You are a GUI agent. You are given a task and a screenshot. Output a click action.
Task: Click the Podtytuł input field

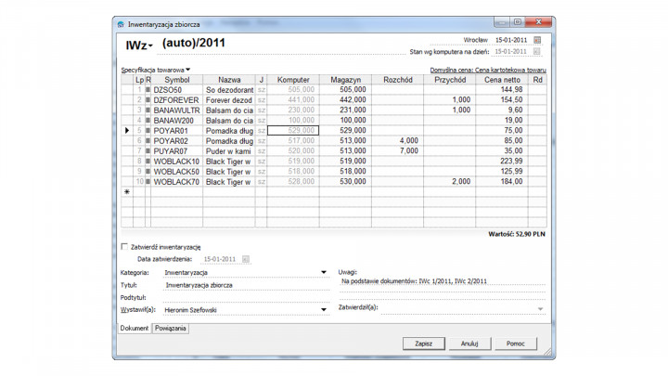[x=246, y=298]
